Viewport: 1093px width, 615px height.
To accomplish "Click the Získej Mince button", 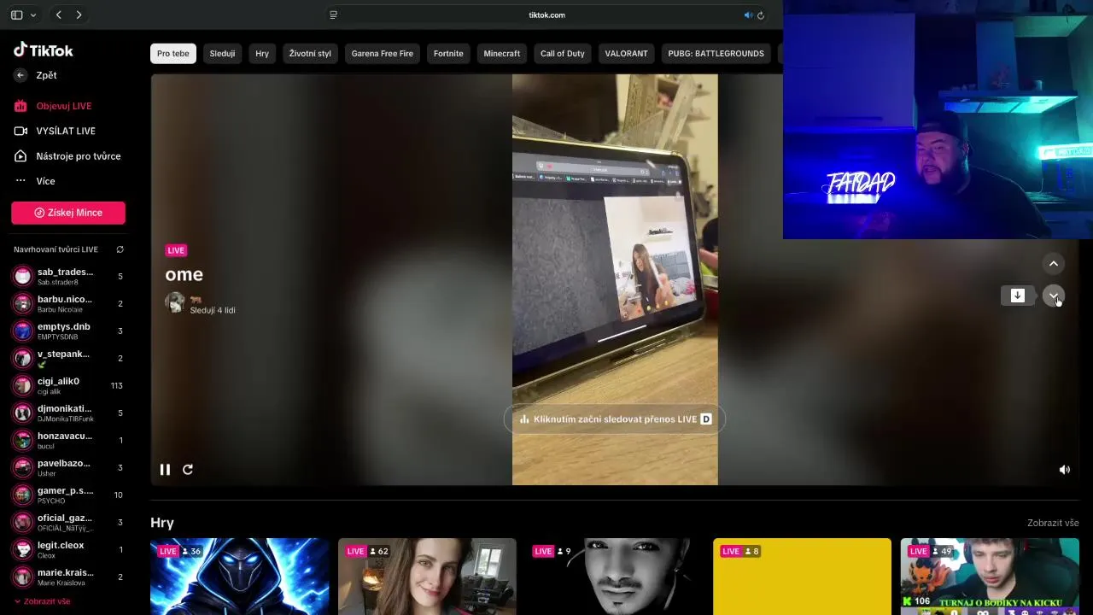I will pos(68,213).
